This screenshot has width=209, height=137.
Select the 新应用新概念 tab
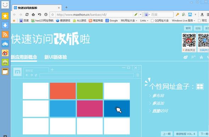pos(24,57)
